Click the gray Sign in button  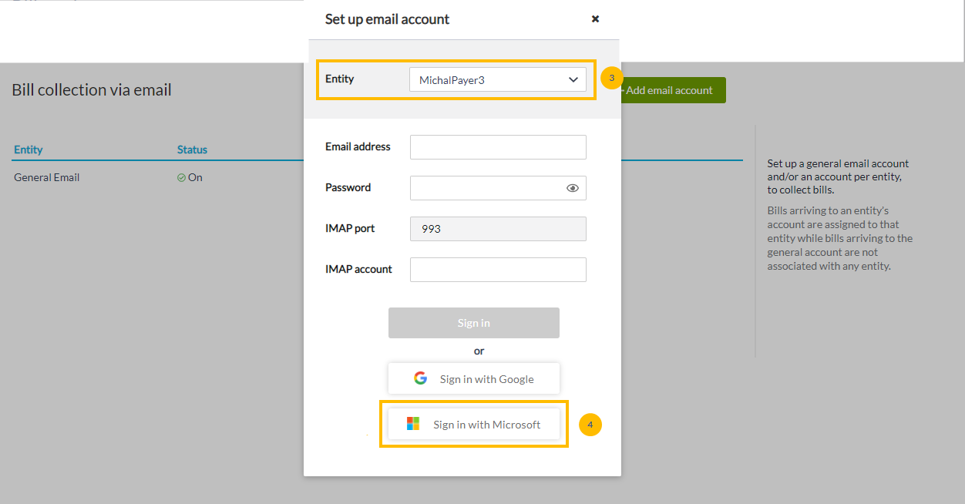pyautogui.click(x=474, y=323)
